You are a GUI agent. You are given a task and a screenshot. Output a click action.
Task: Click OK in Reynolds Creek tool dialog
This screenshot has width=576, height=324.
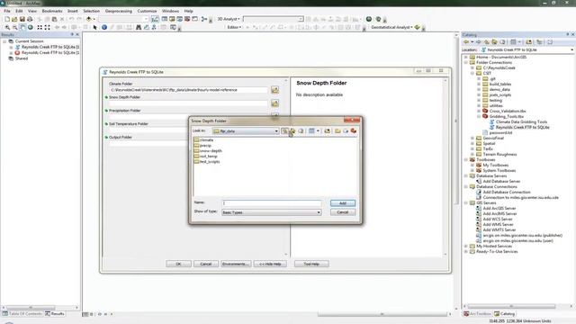[x=178, y=264]
